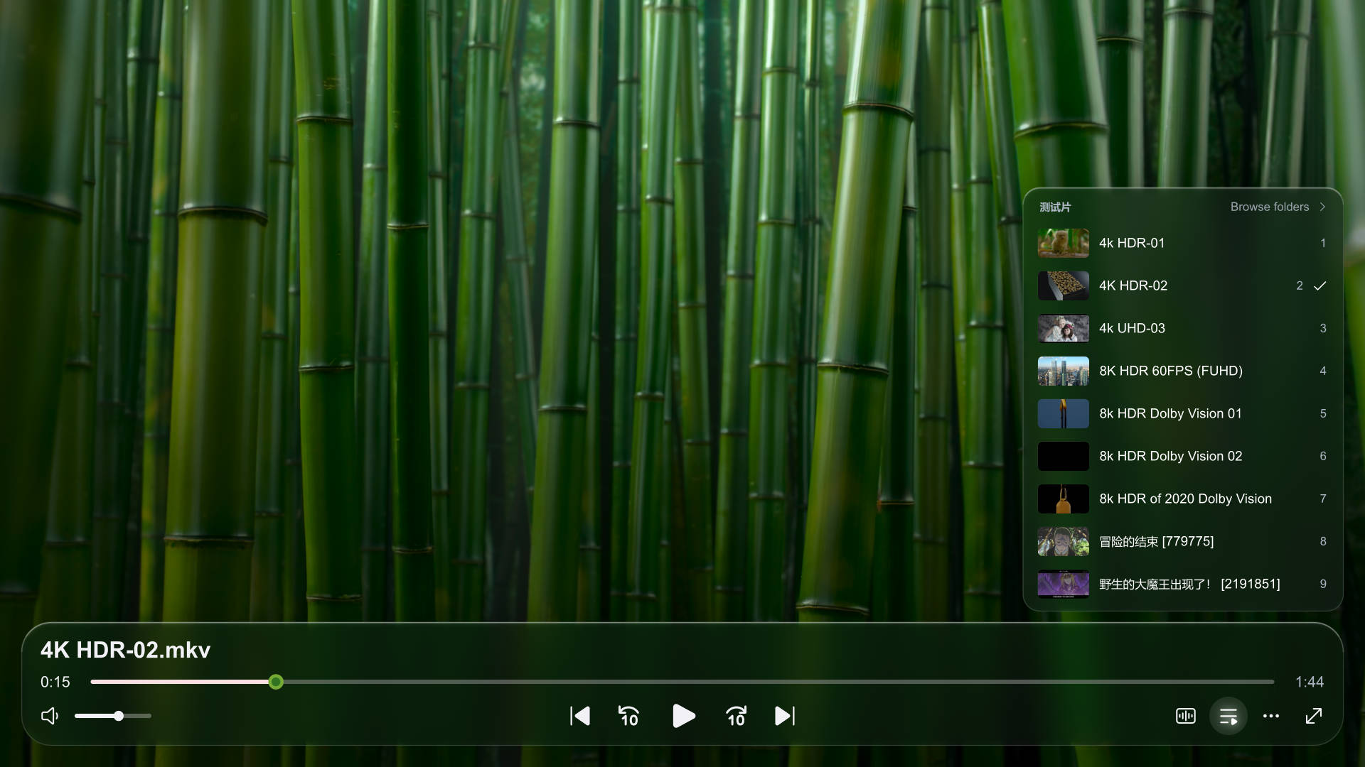Click the 4K HDR-02 leopard-pattern thumbnail
This screenshot has width=1365, height=767.
[x=1063, y=285]
